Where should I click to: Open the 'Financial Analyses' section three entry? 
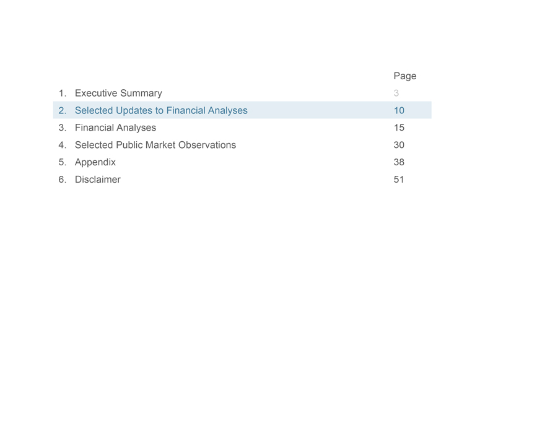tap(115, 128)
